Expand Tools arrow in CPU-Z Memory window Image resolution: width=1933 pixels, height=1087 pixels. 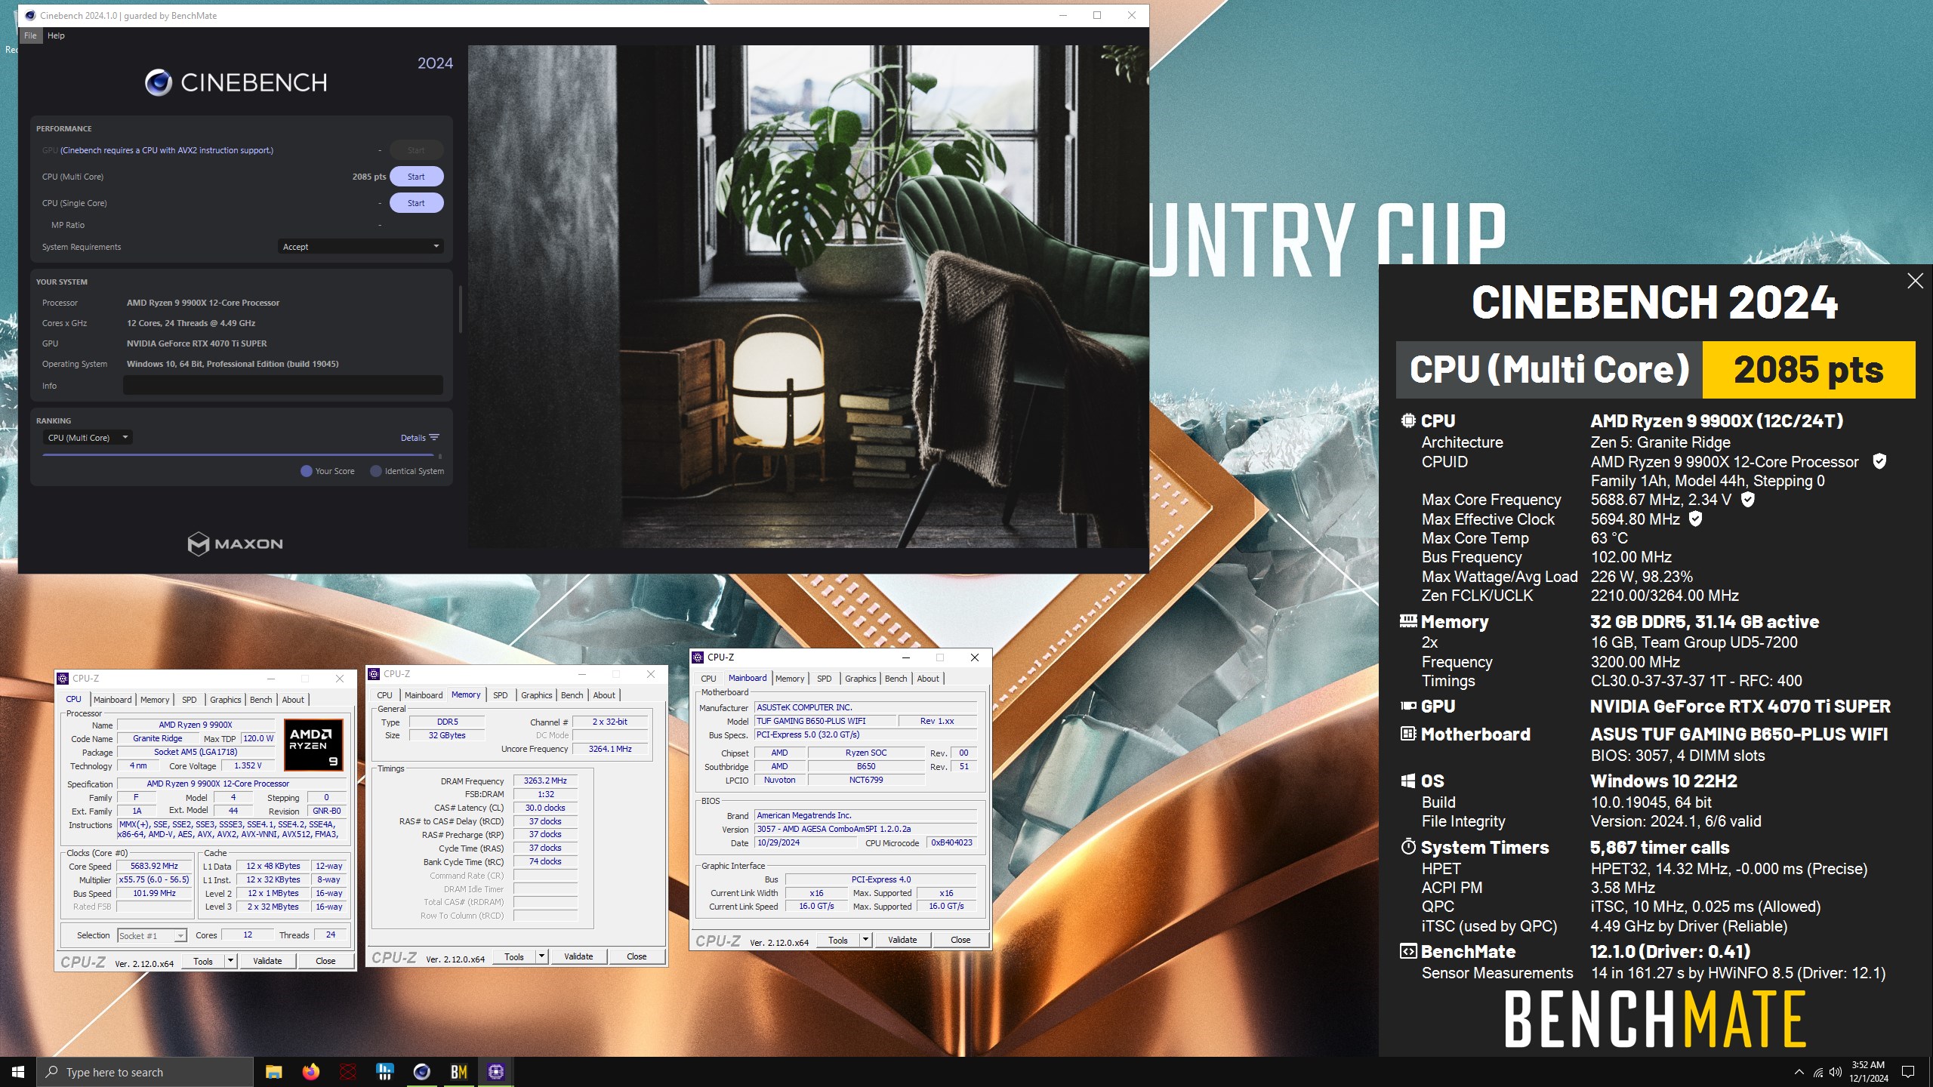click(541, 956)
